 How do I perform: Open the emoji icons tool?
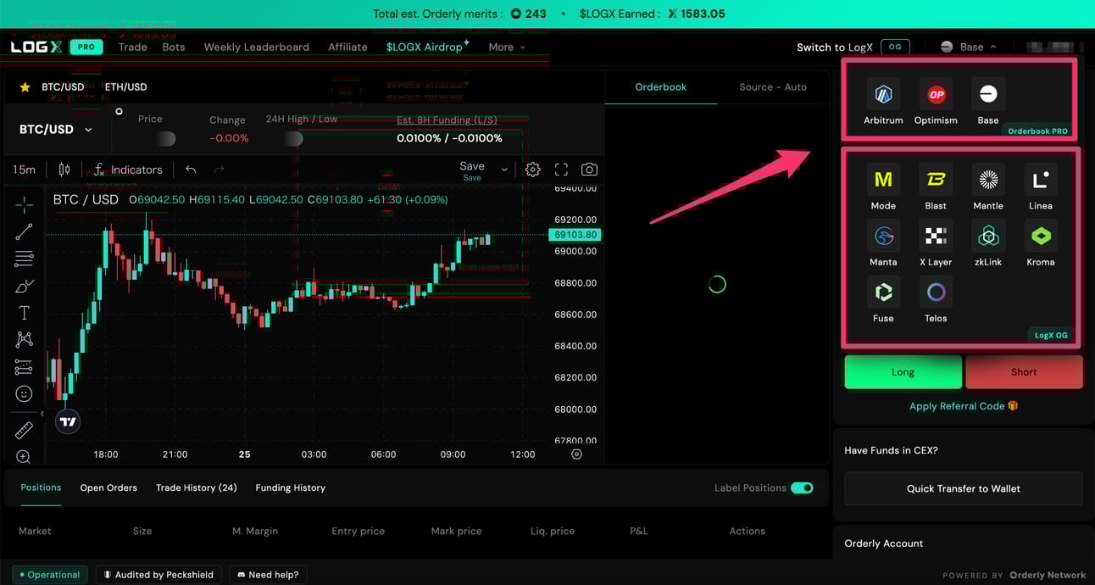click(x=24, y=394)
